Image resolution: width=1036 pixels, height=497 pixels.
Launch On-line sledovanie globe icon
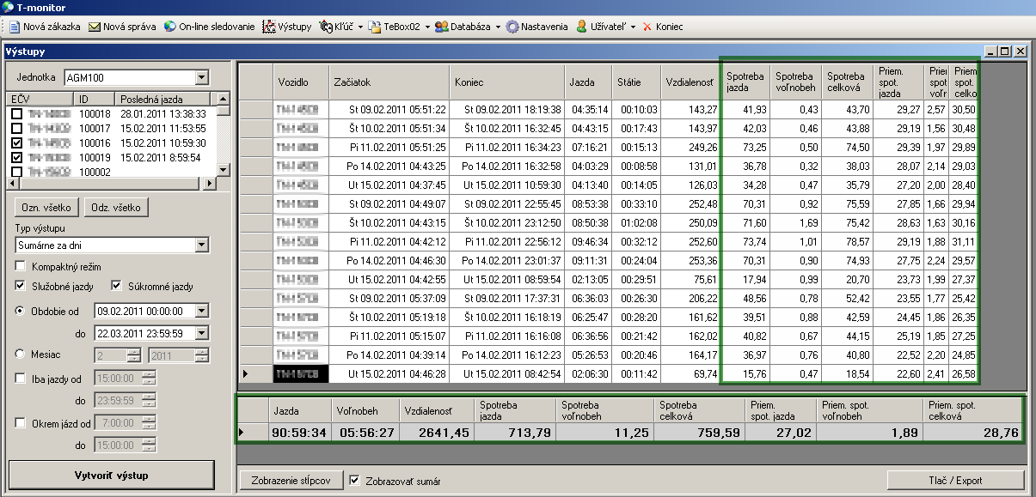(170, 27)
